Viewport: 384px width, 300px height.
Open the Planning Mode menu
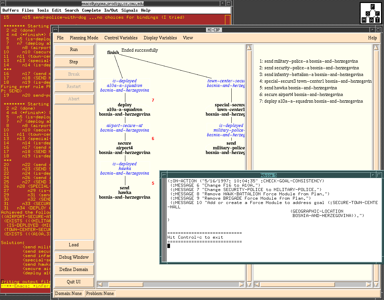click(84, 38)
